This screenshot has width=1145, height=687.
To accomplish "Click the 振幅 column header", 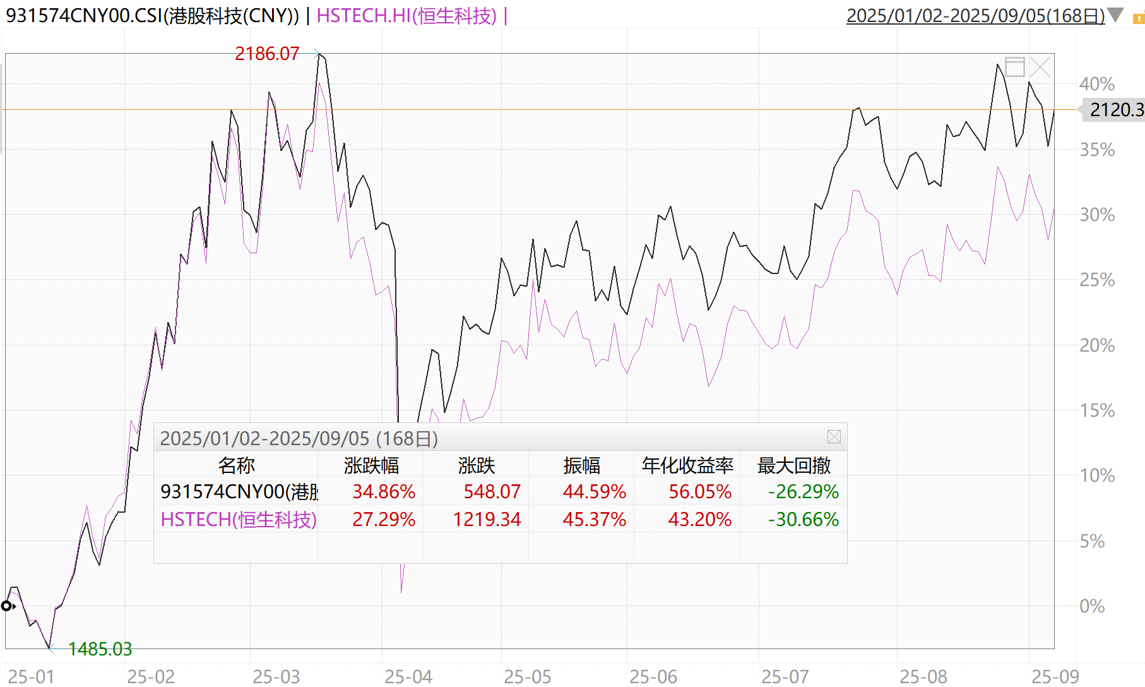I will click(x=581, y=466).
